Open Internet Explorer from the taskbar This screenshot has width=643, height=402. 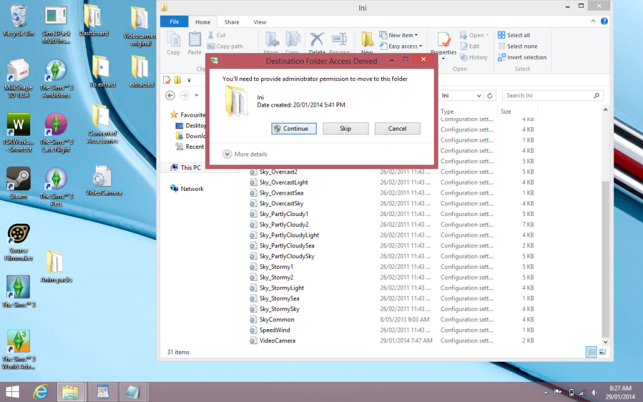(x=41, y=392)
